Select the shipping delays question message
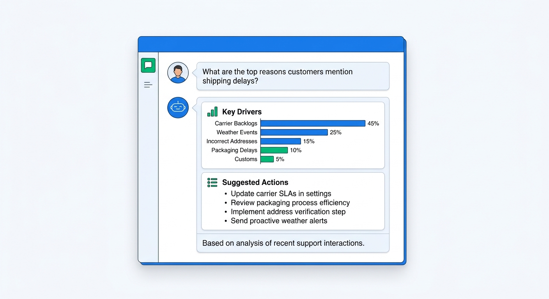The height and width of the screenshot is (299, 549). pos(293,76)
